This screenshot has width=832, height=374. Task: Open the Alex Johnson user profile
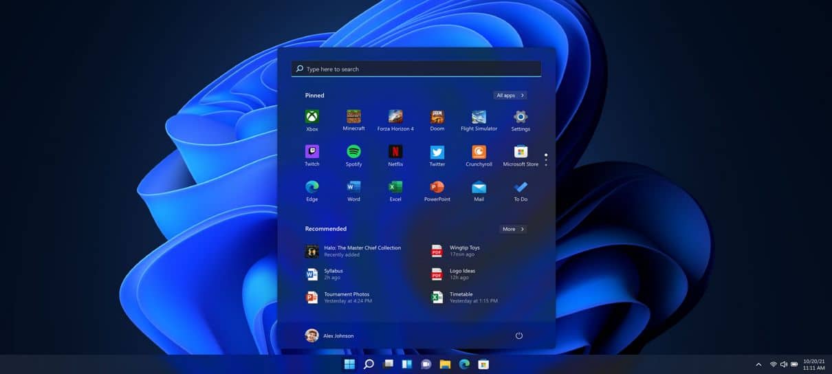point(329,335)
